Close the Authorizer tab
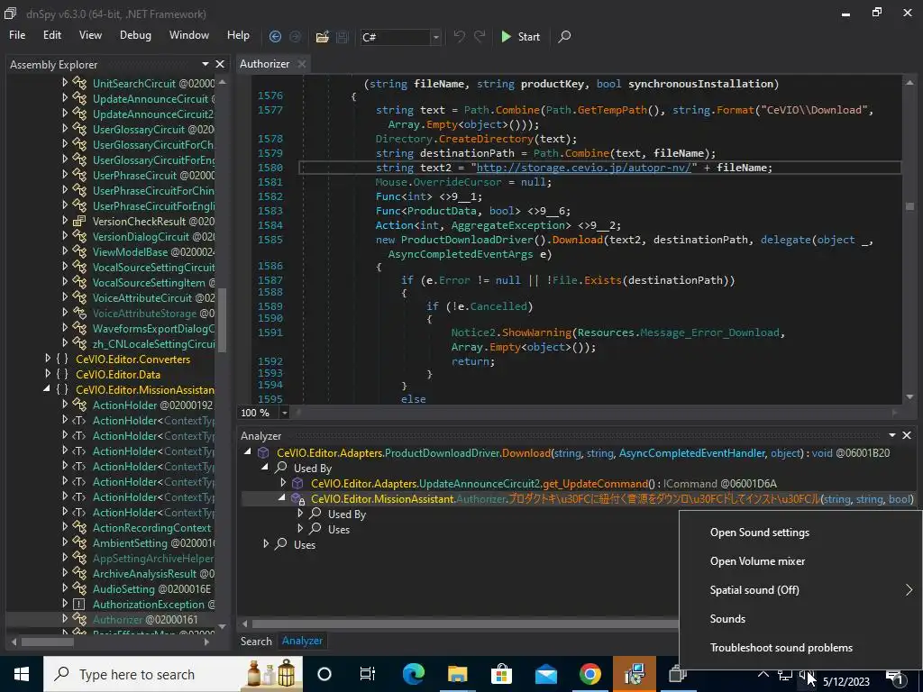923x692 pixels. tap(302, 64)
